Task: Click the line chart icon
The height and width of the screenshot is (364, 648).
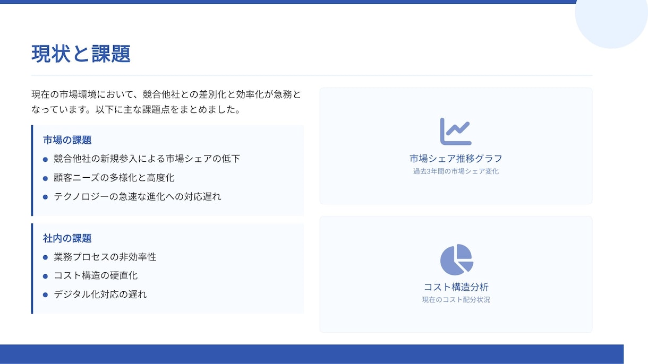Action: tap(456, 132)
